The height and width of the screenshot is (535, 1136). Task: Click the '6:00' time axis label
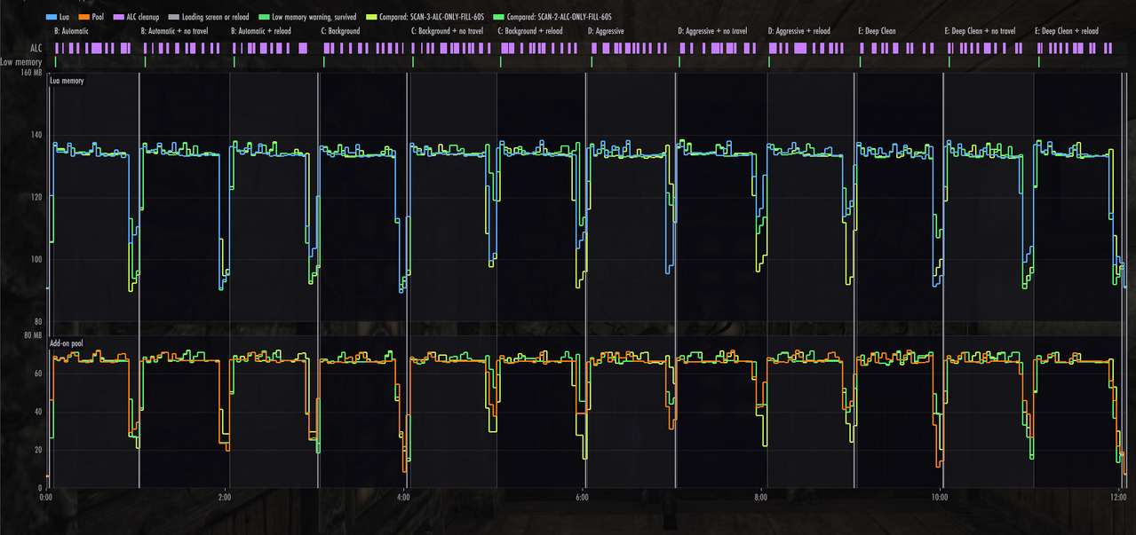tap(583, 498)
